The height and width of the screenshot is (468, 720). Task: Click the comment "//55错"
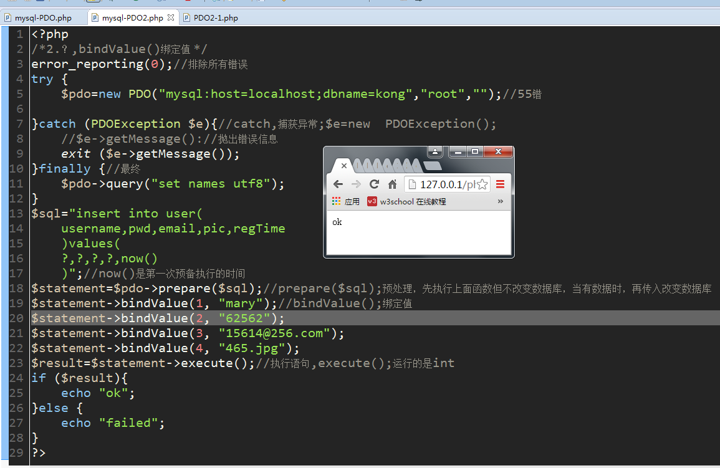coord(522,94)
